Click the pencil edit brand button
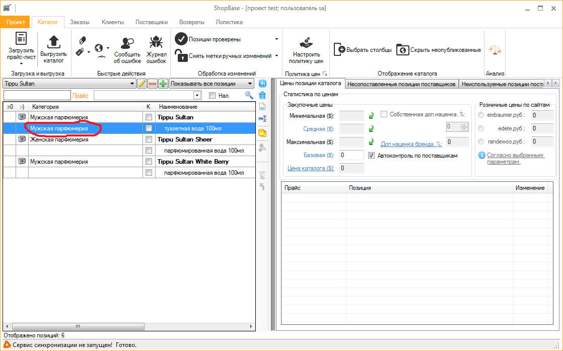This screenshot has width=563, height=351. [142, 84]
